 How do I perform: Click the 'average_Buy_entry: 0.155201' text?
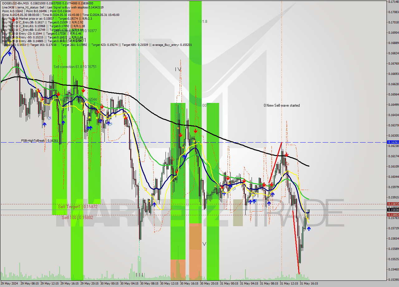click(x=172, y=45)
